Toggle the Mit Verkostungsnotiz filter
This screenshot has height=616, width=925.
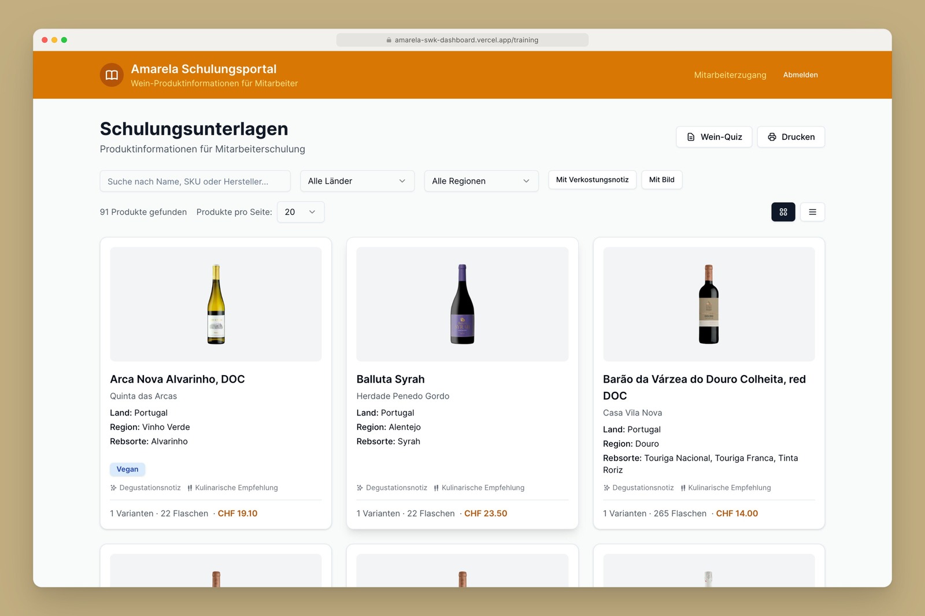592,180
